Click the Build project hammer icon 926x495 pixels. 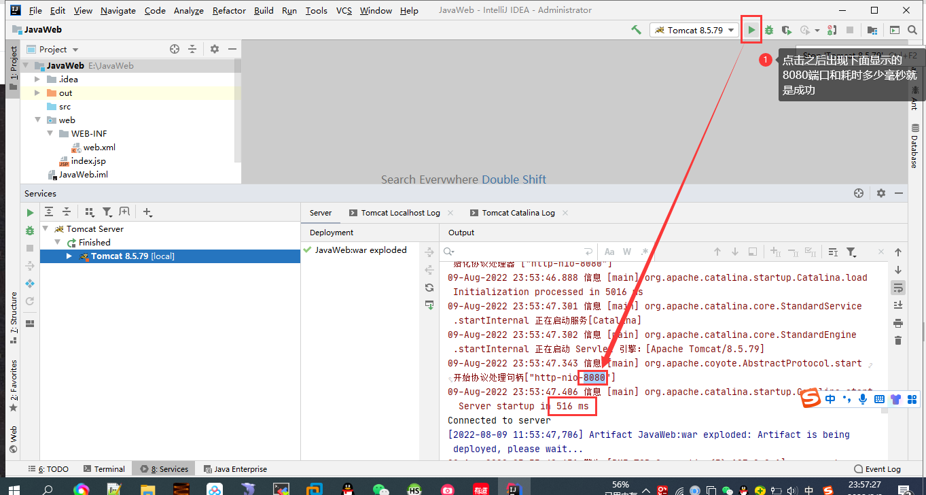(x=637, y=30)
